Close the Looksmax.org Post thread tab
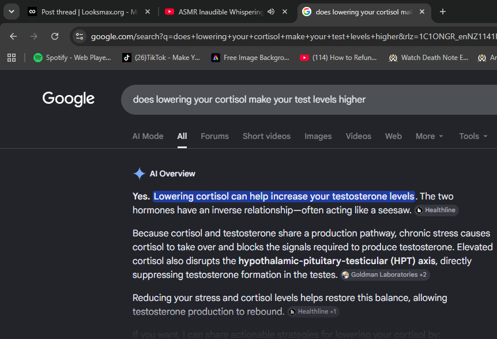497x339 pixels. [148, 12]
